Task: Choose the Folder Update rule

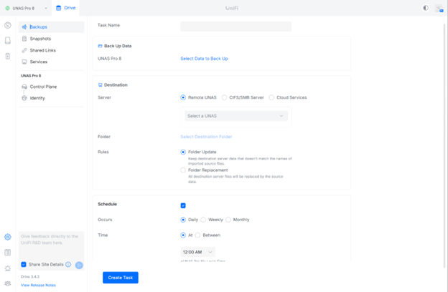Action: pos(183,152)
